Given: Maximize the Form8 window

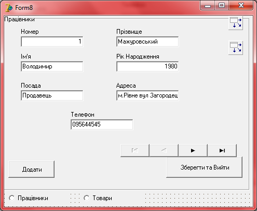Looking at the screenshot, I should [x=222, y=6].
